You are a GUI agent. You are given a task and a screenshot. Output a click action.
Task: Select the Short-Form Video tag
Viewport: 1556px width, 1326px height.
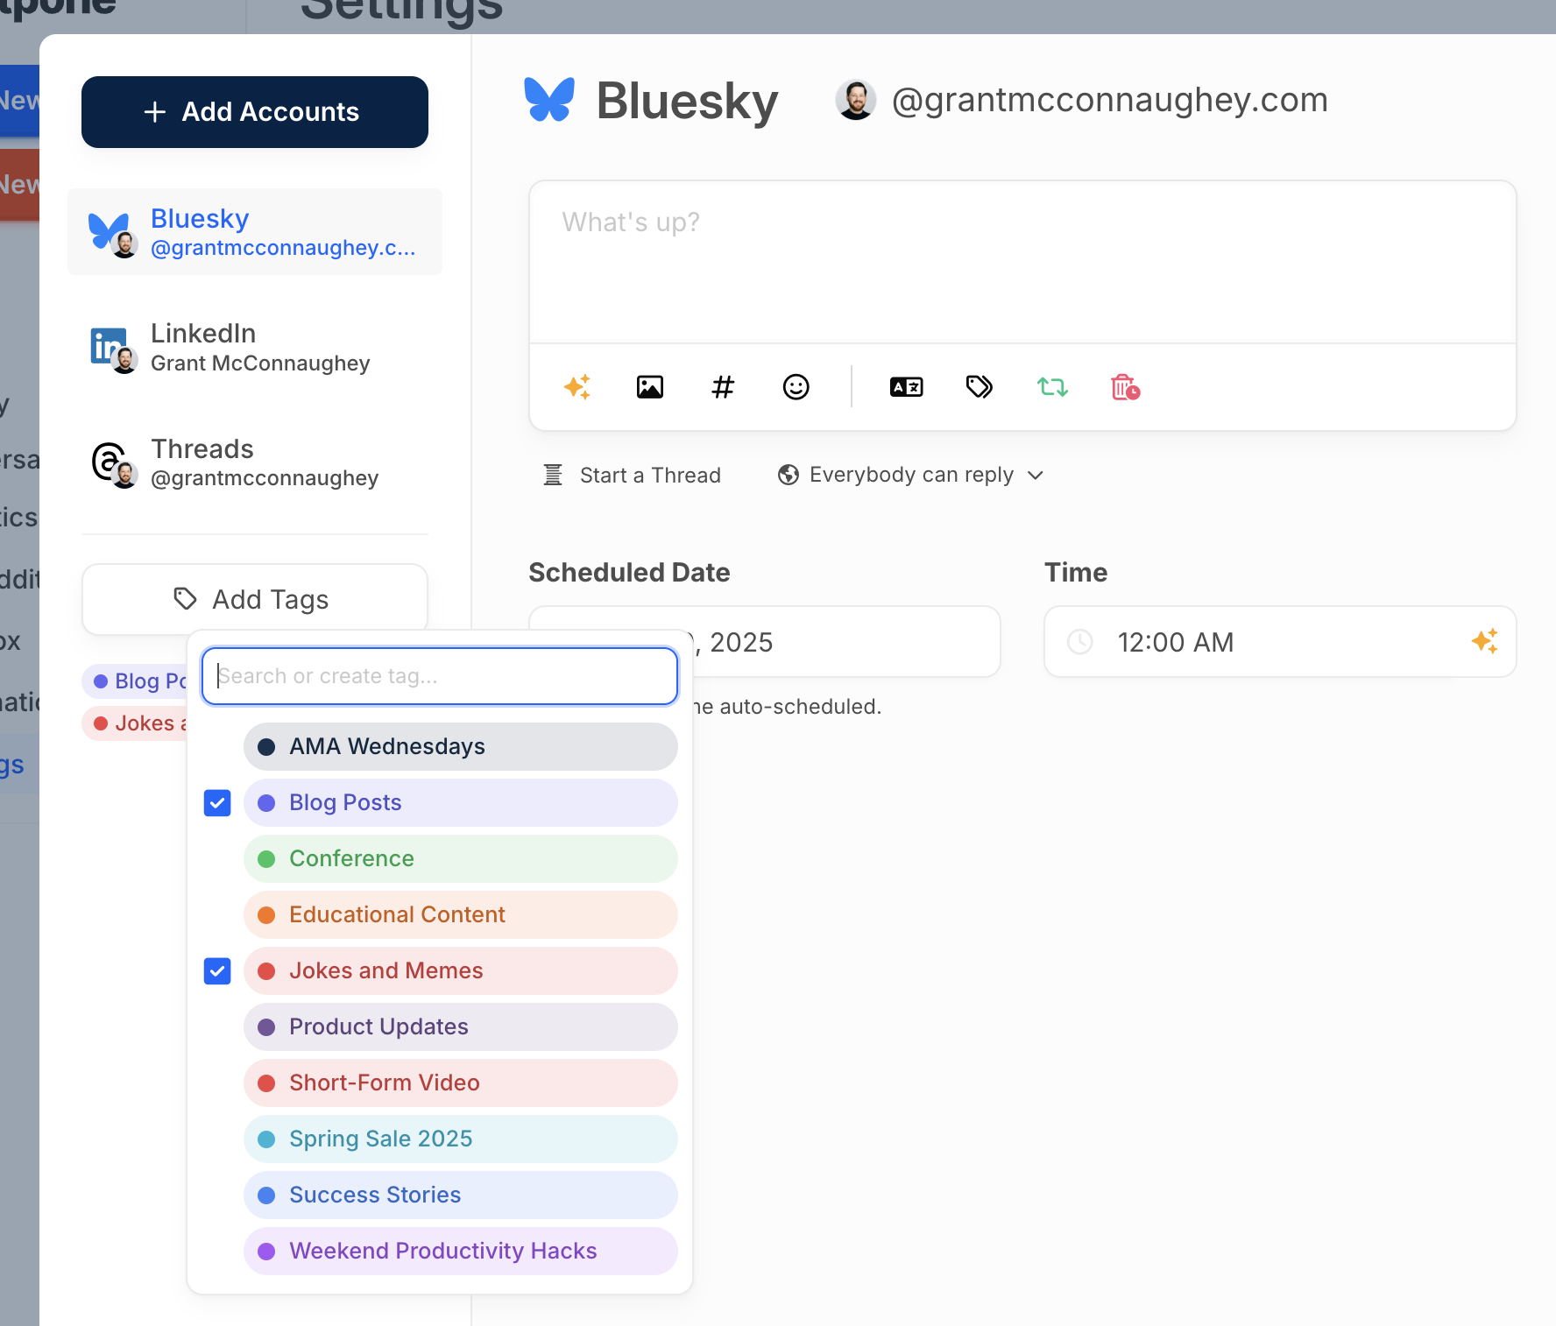click(461, 1083)
